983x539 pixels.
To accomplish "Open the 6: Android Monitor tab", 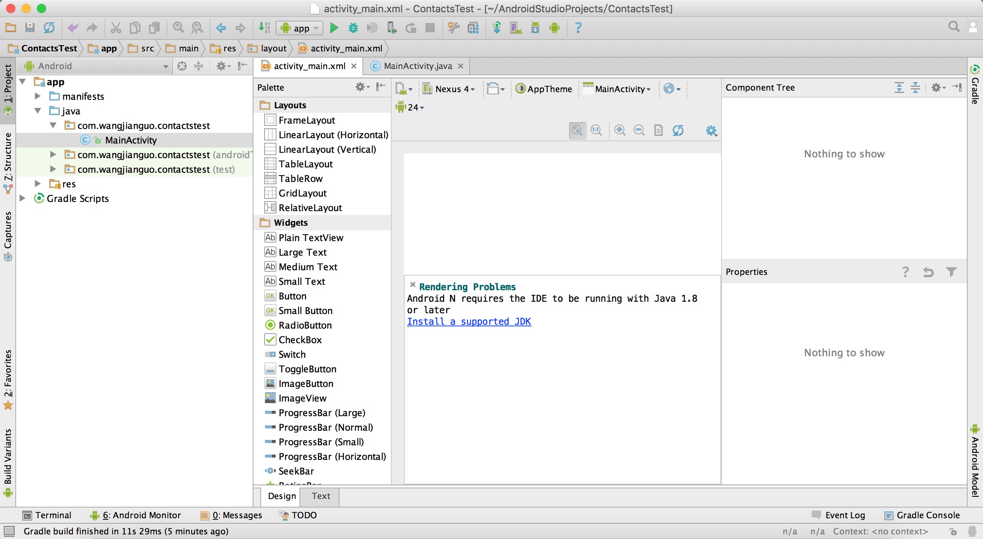I will coord(136,515).
